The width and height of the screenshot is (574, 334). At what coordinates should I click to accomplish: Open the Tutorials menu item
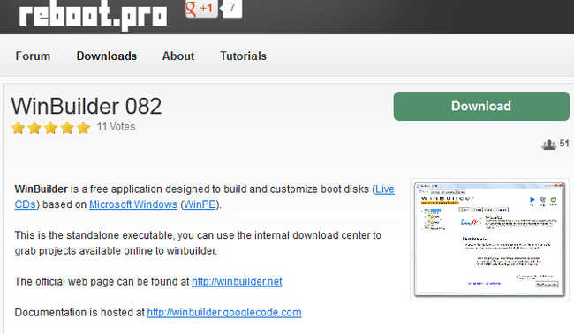pos(243,56)
